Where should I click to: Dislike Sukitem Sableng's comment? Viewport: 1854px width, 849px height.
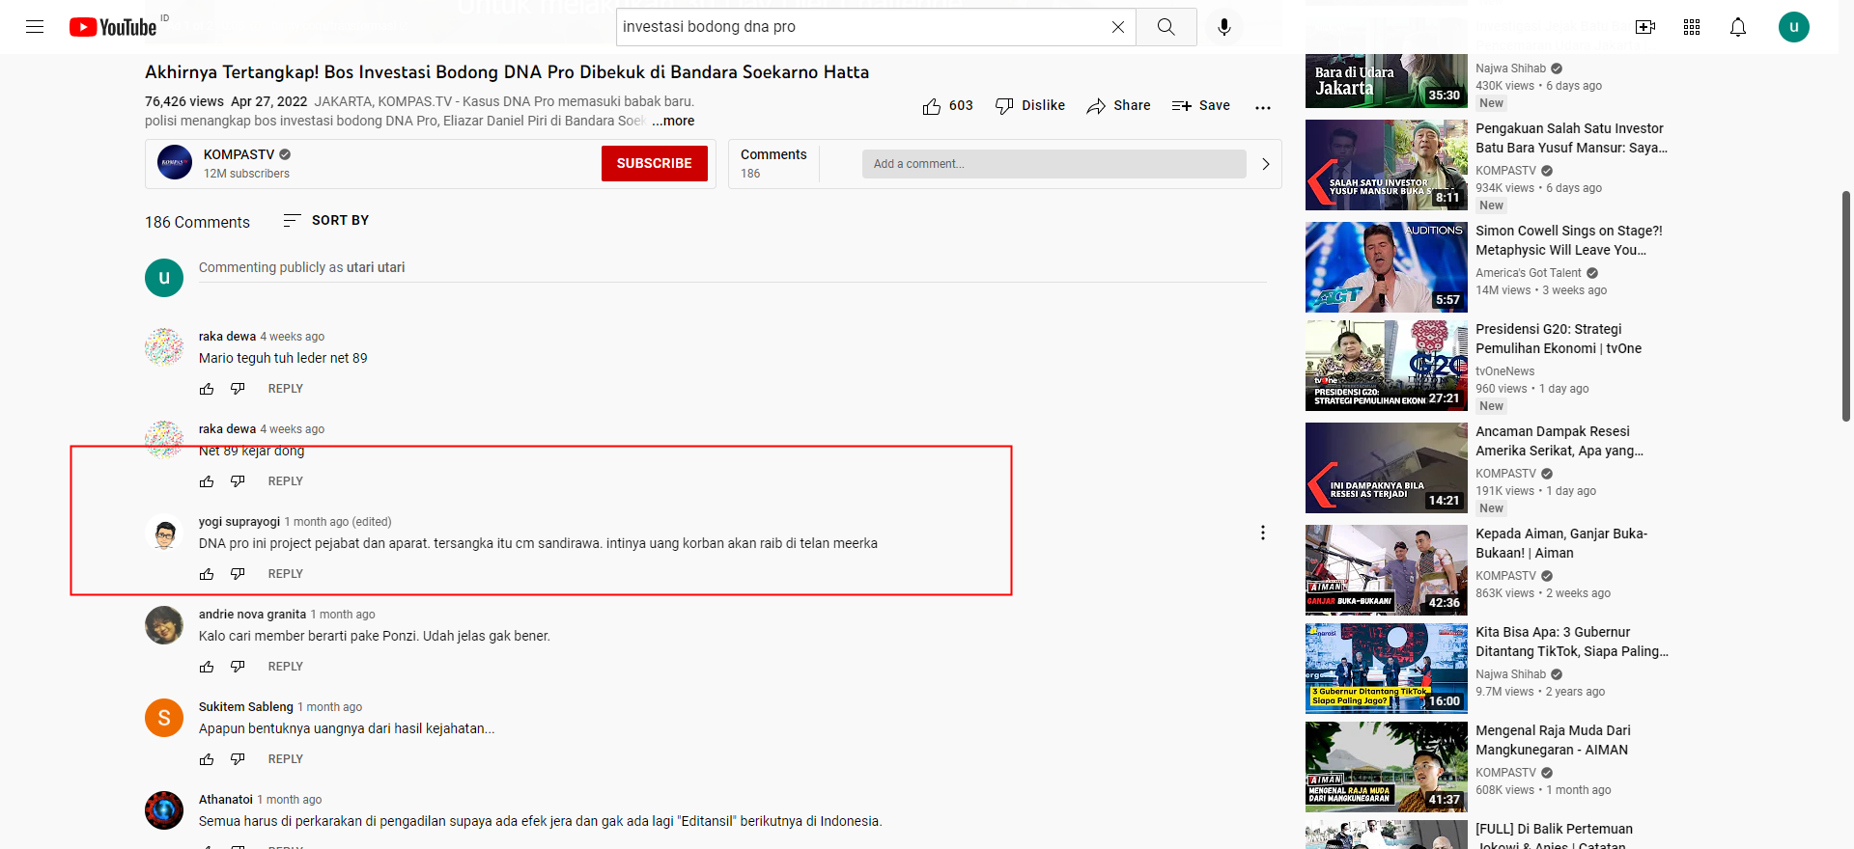[x=238, y=759]
